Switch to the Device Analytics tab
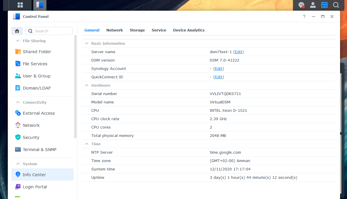 pyautogui.click(x=189, y=30)
